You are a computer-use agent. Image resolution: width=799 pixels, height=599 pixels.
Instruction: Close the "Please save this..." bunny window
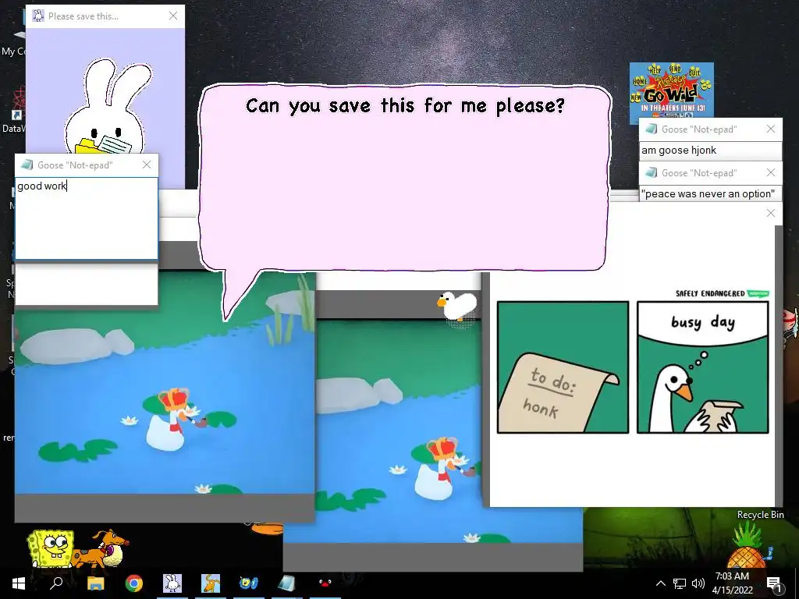173,16
